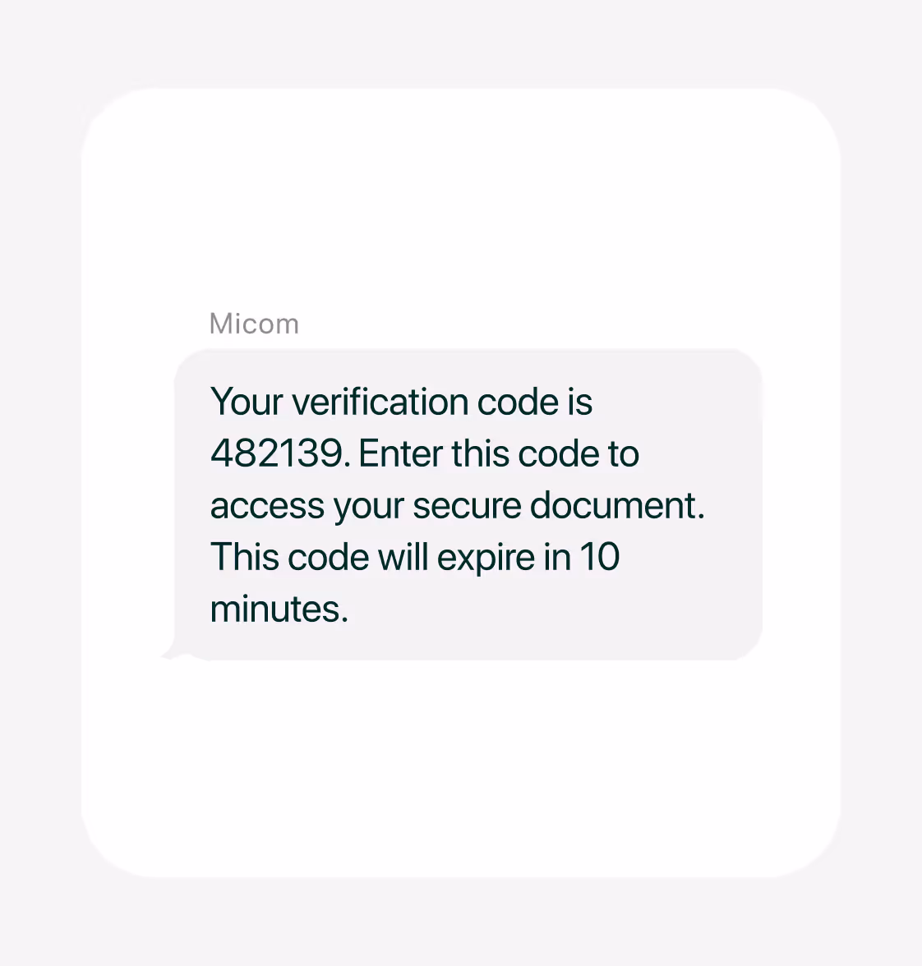
Task: Select the word "verification" in message
Action: tap(380, 402)
